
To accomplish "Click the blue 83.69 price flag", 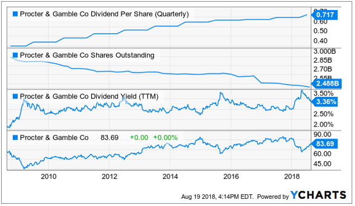I will coord(325,144).
